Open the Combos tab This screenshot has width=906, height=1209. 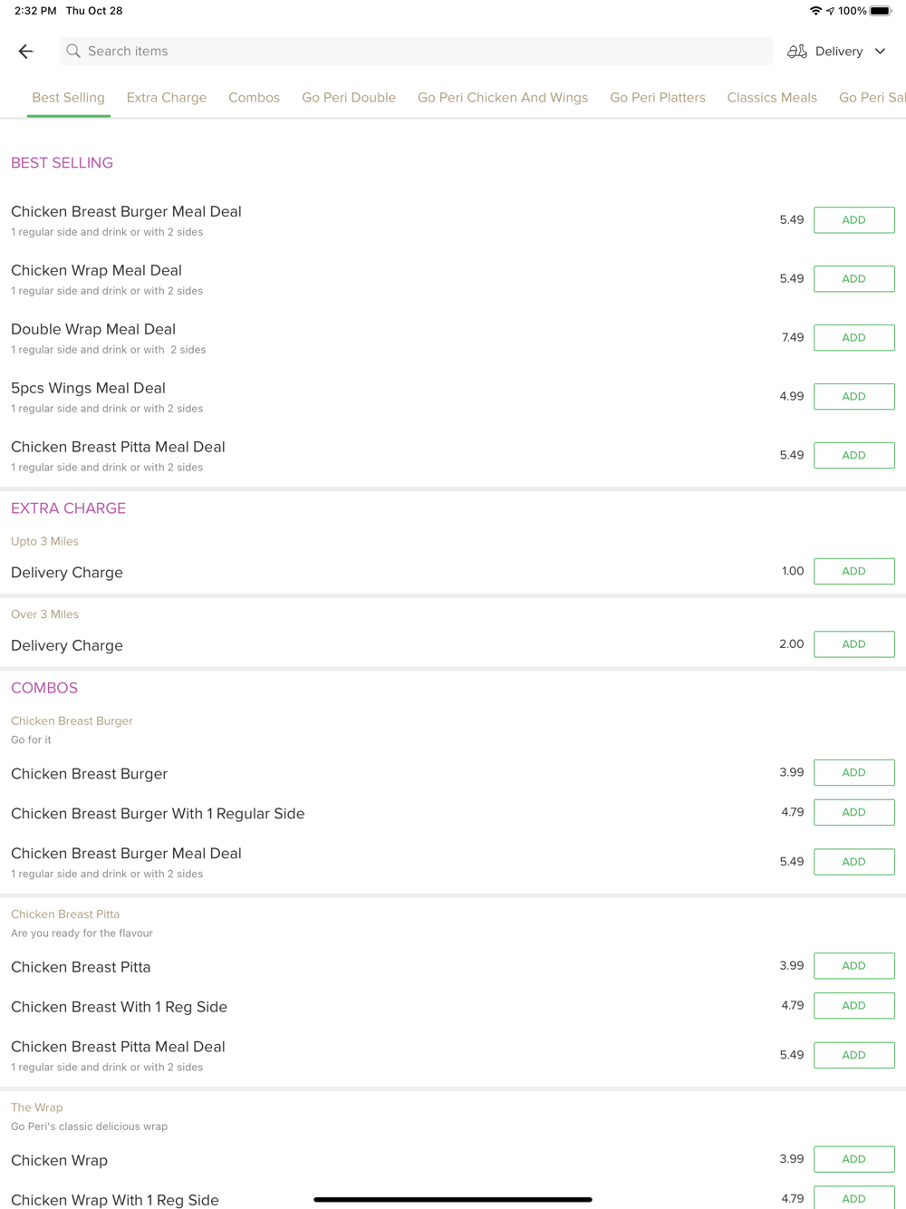pyautogui.click(x=254, y=98)
